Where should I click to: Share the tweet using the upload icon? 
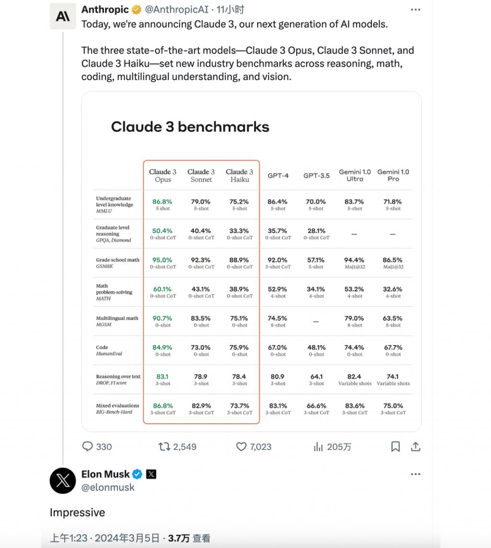(x=416, y=446)
